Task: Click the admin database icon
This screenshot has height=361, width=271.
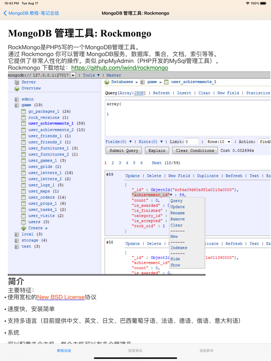Action: pyautogui.click(x=16, y=99)
